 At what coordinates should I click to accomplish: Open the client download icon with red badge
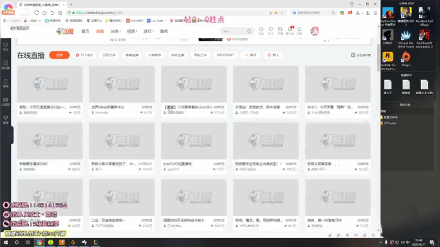290,31
